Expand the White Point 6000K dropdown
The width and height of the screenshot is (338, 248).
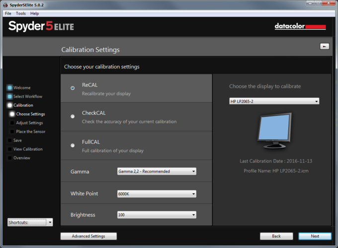coord(157,194)
